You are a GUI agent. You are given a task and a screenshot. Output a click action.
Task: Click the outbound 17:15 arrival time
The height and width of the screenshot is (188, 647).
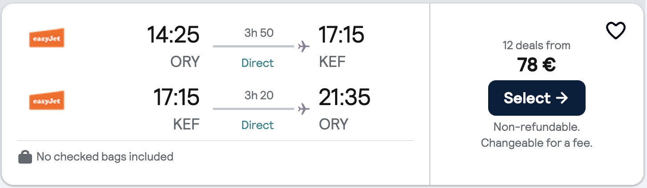click(x=341, y=35)
